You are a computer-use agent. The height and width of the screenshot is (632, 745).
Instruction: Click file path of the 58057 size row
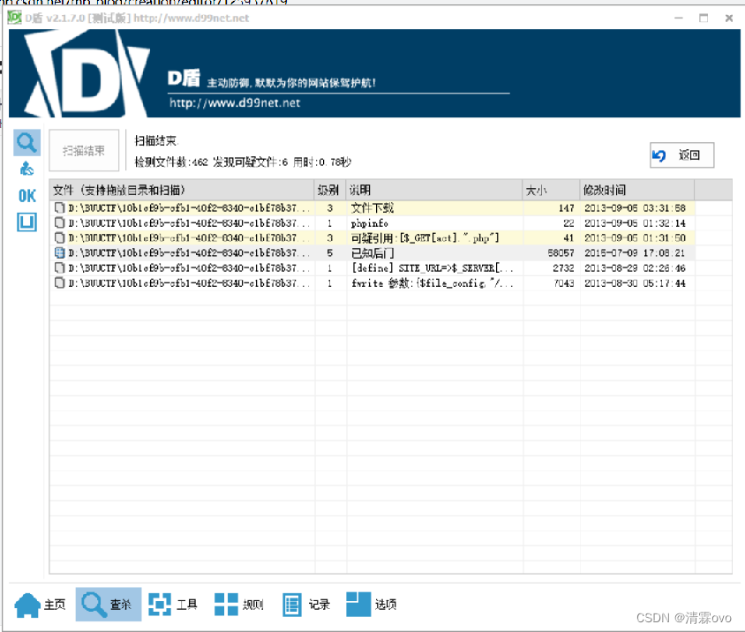pos(189,252)
